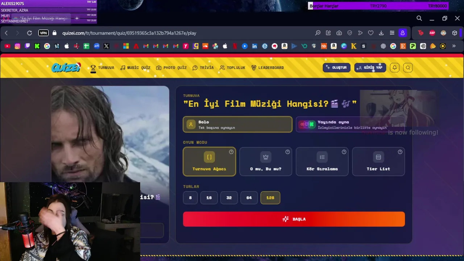Click the heart bookmark icon in address bar
Viewport: 464px width, 261px height.
click(370, 33)
